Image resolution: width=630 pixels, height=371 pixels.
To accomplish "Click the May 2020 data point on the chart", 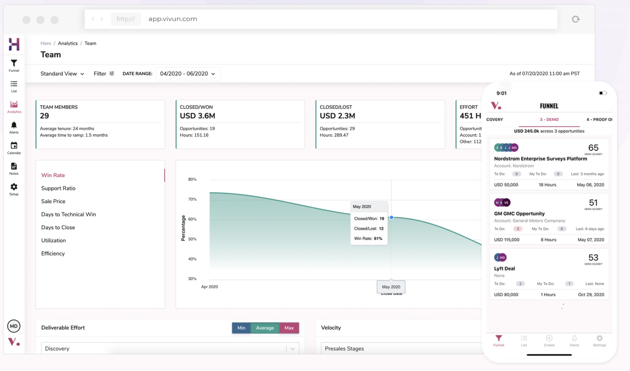I will point(391,217).
